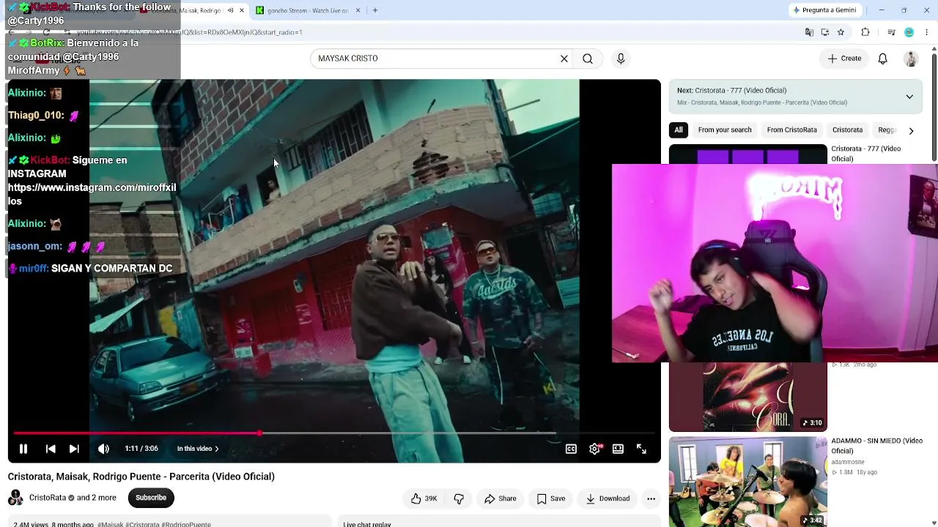Select the 'Cristorata' filter chip

847,130
